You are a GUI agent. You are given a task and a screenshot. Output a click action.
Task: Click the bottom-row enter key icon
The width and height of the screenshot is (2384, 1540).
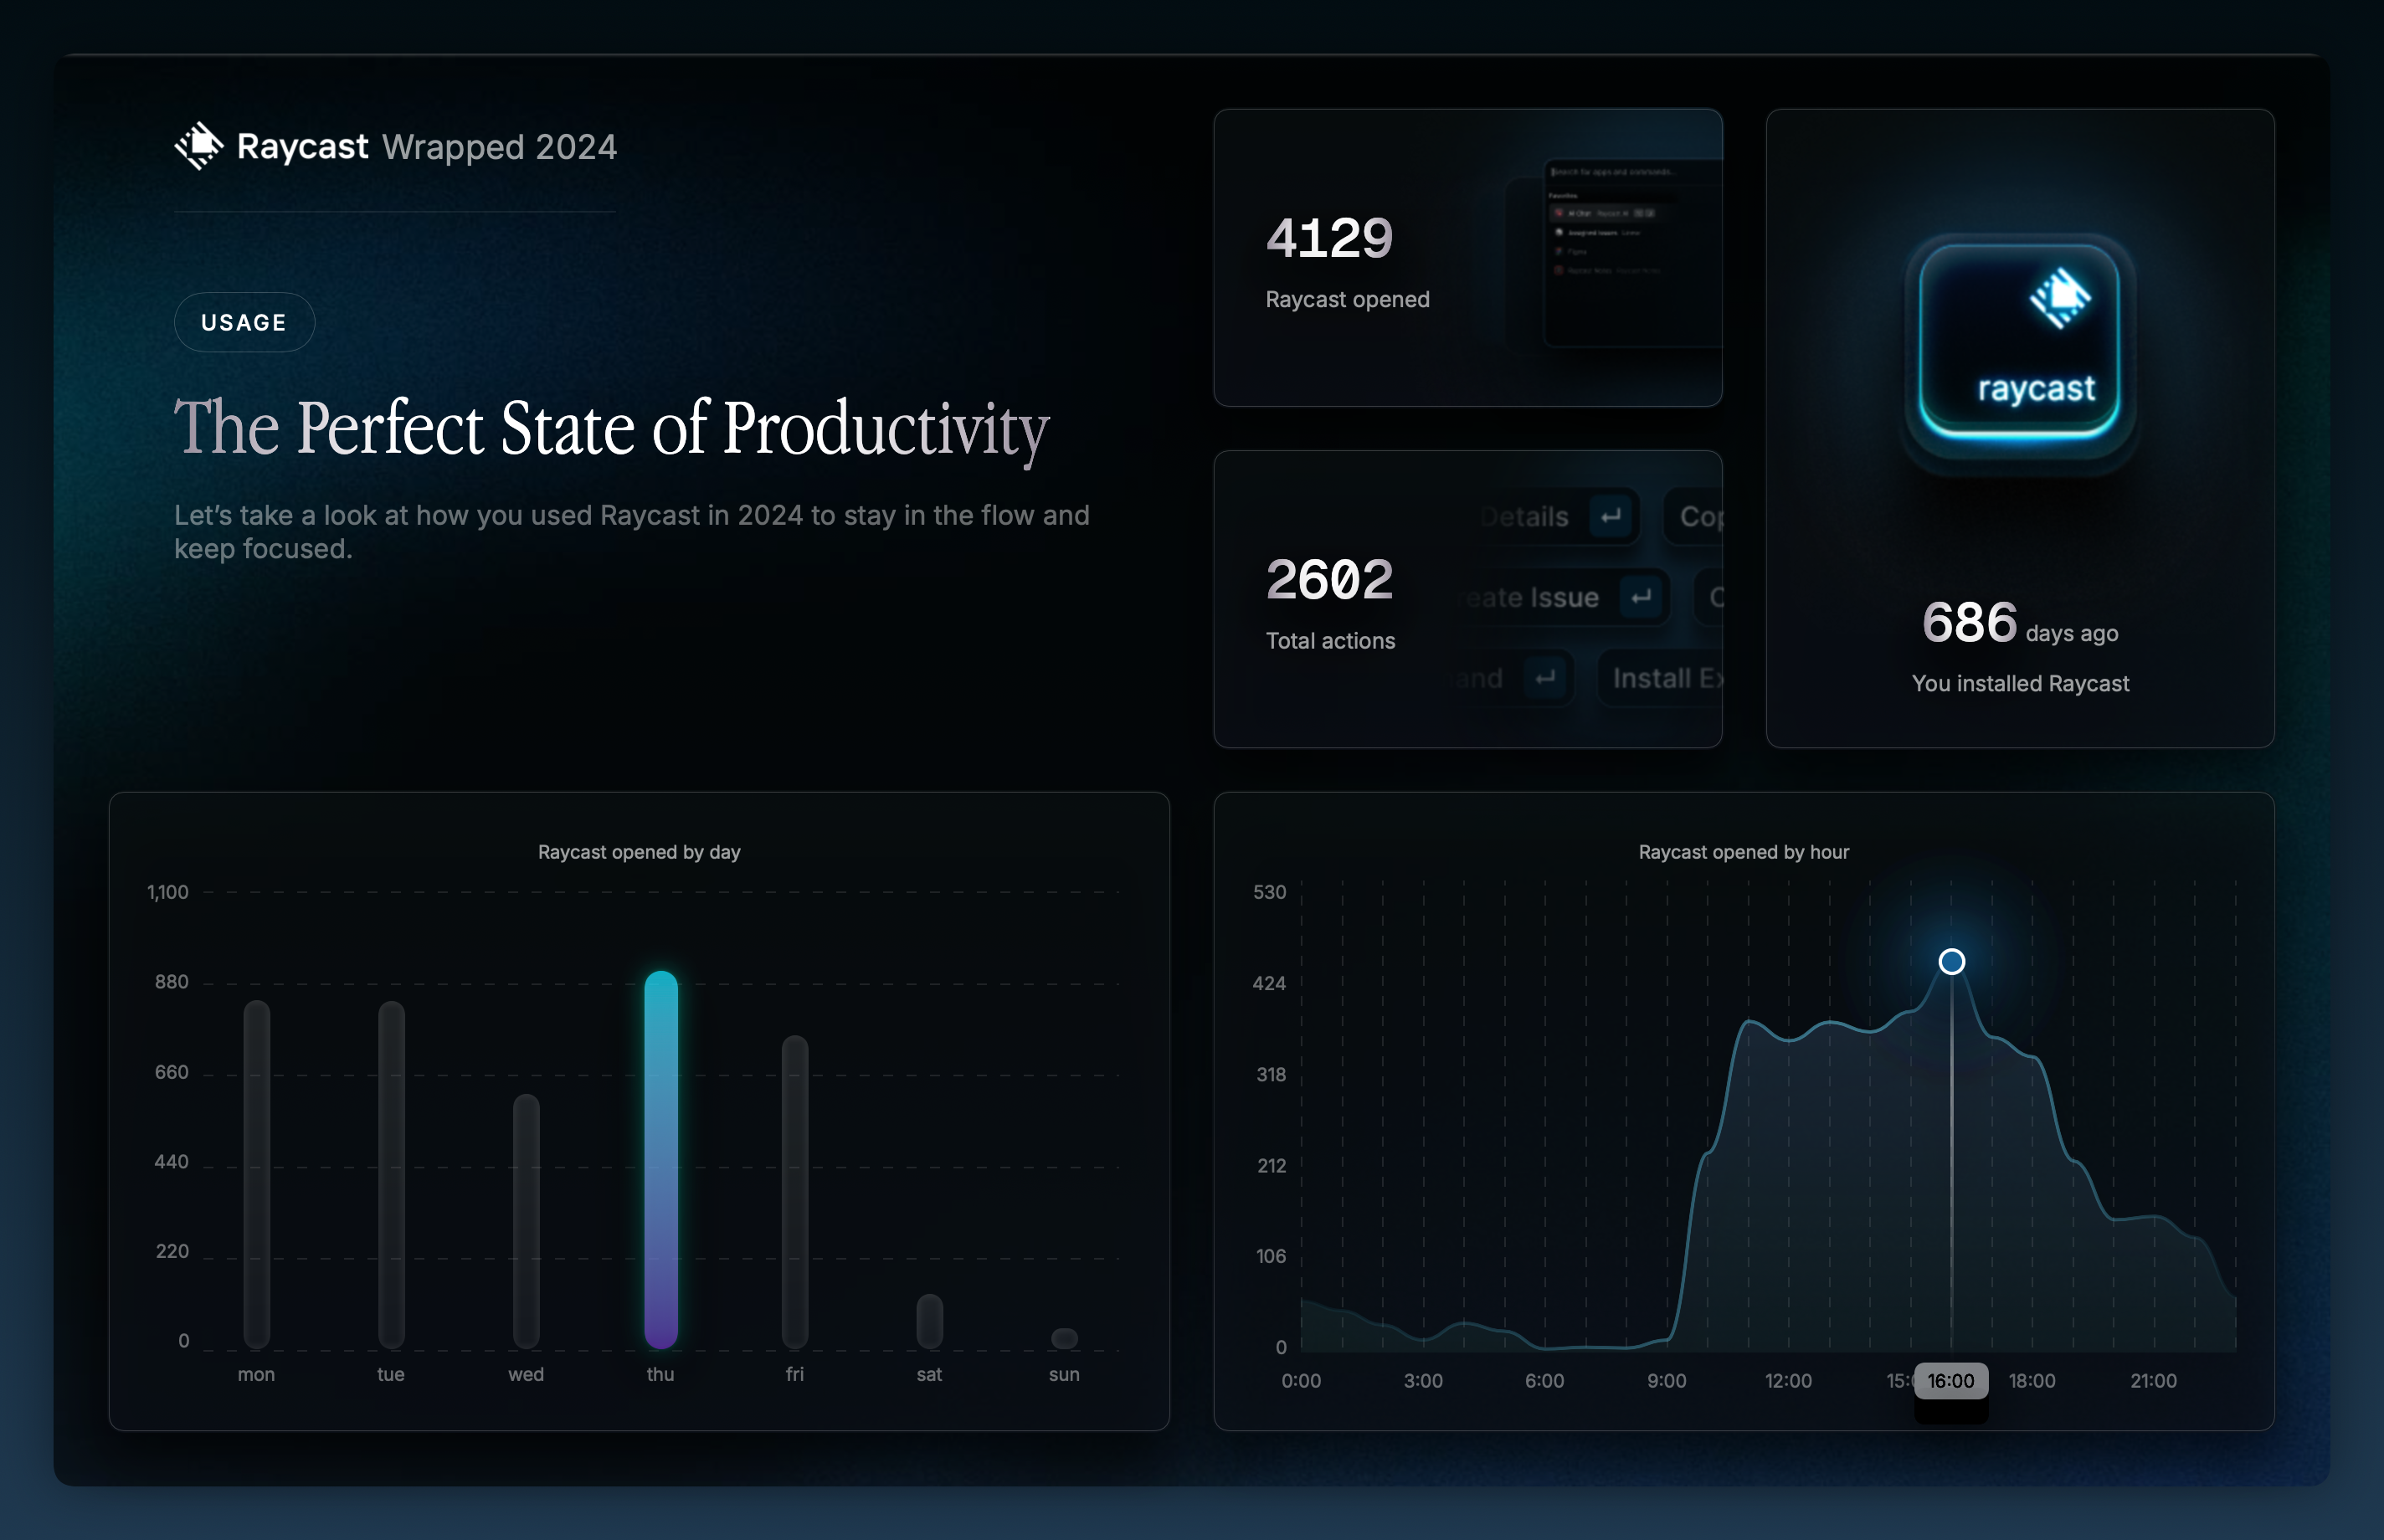tap(1545, 678)
